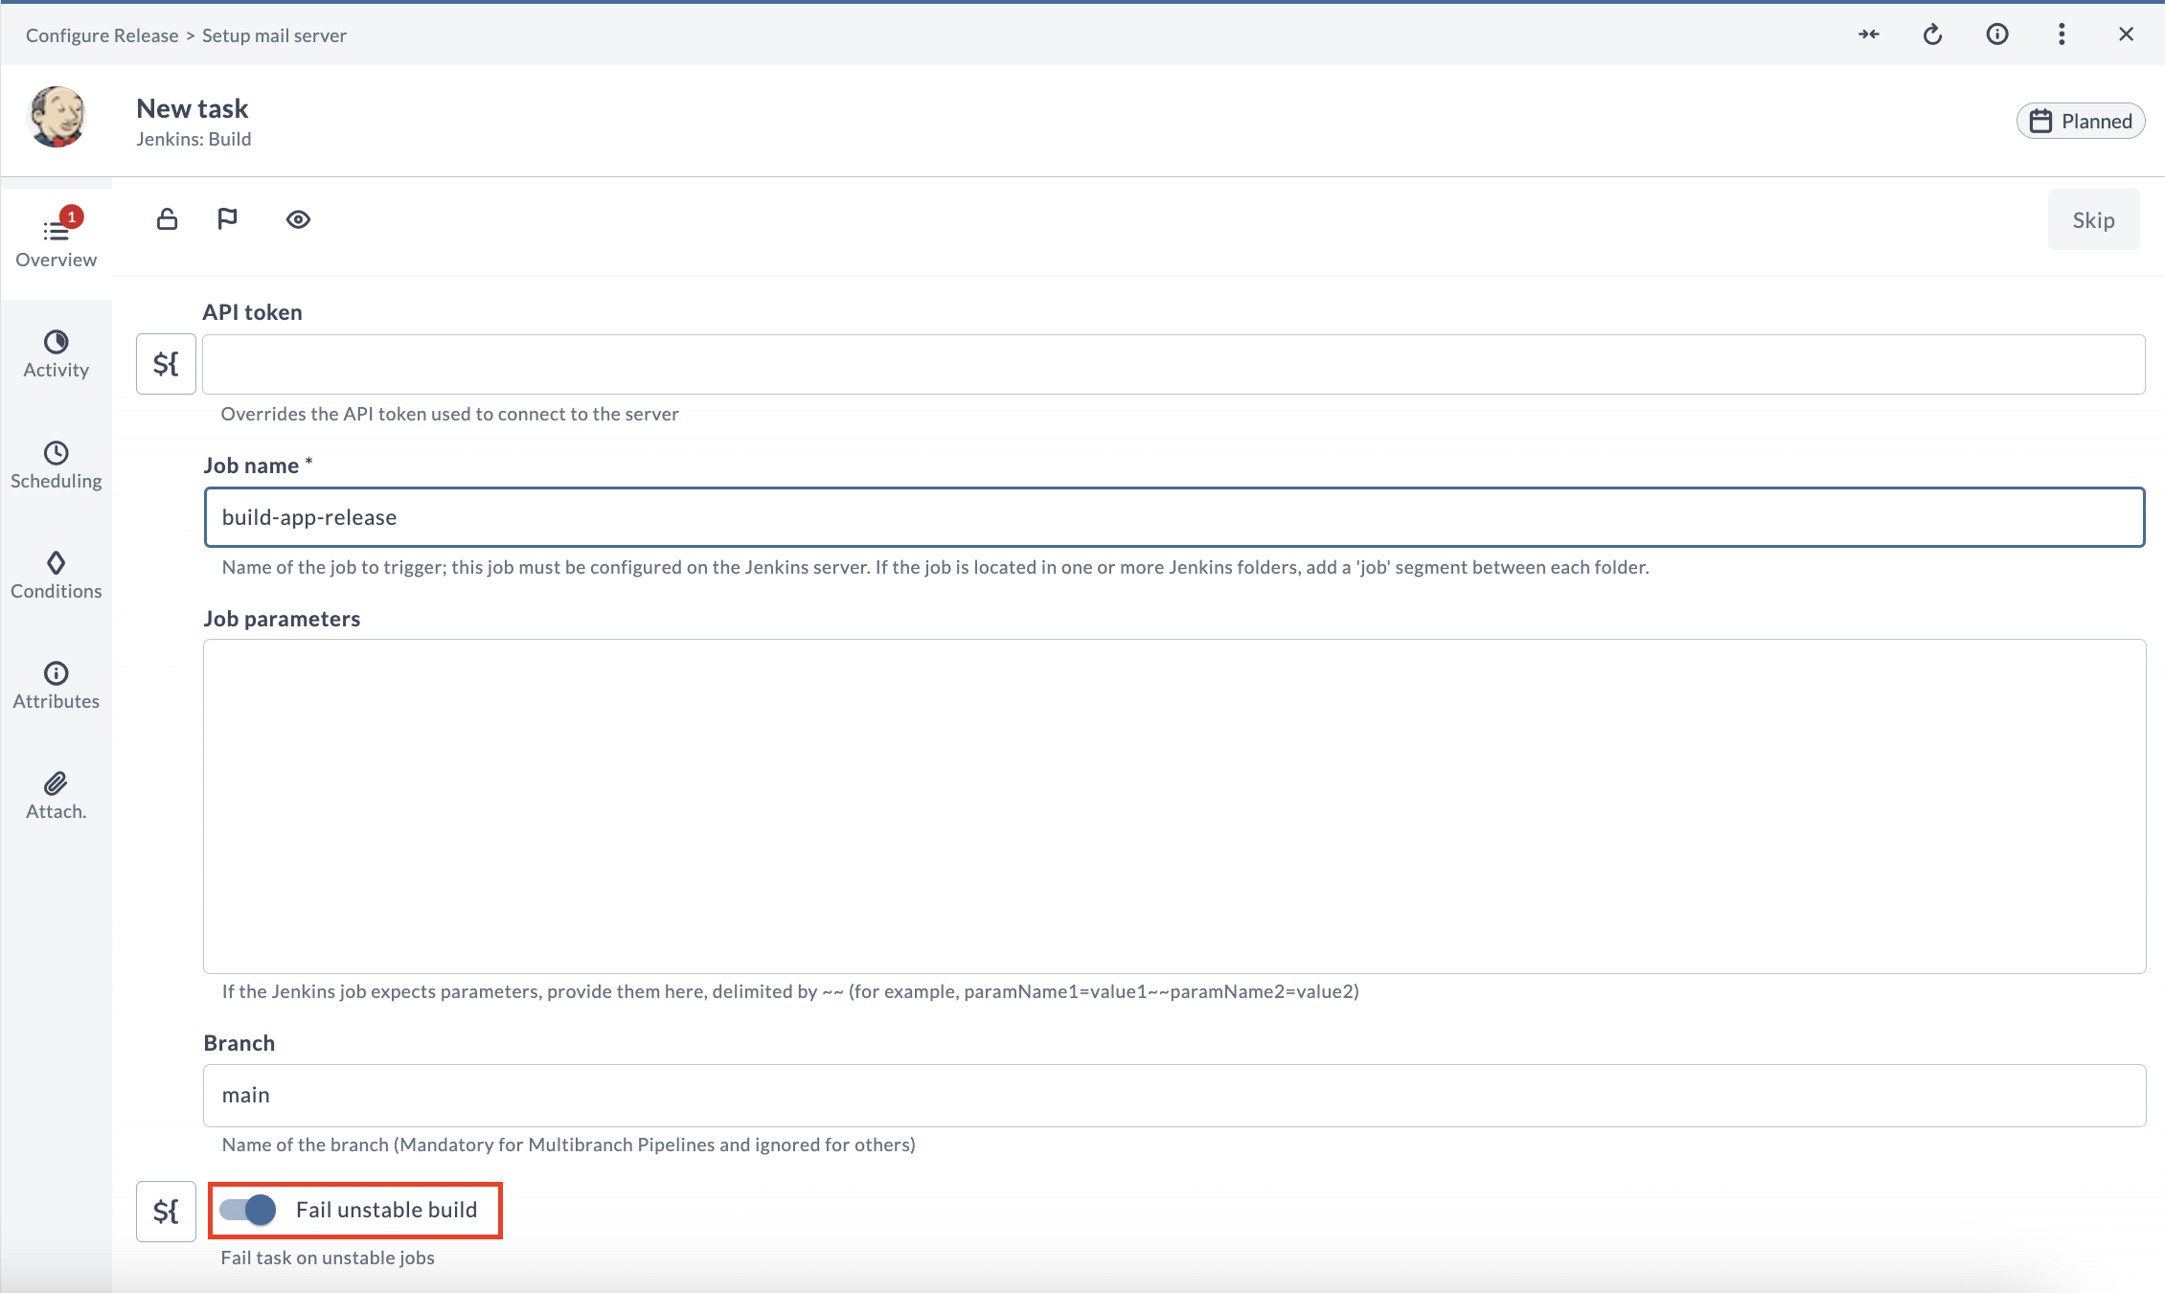The height and width of the screenshot is (1293, 2165).
Task: Click the Configure Release breadcrumb link
Action: coord(102,35)
